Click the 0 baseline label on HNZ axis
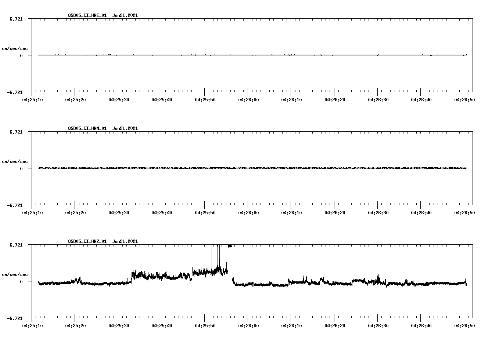This screenshot has width=499, height=339. click(x=21, y=281)
